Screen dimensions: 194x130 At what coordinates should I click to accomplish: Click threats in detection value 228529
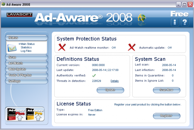click(x=96, y=81)
